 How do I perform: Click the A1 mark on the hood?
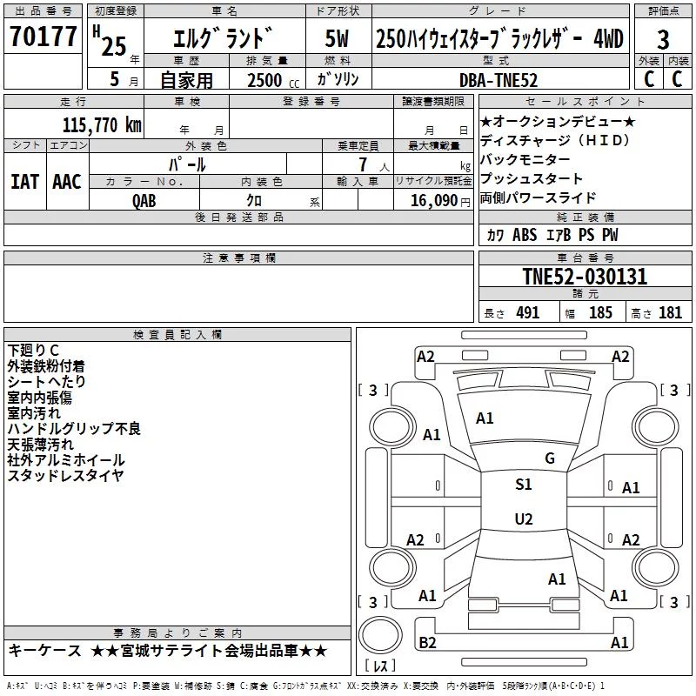pyautogui.click(x=485, y=418)
